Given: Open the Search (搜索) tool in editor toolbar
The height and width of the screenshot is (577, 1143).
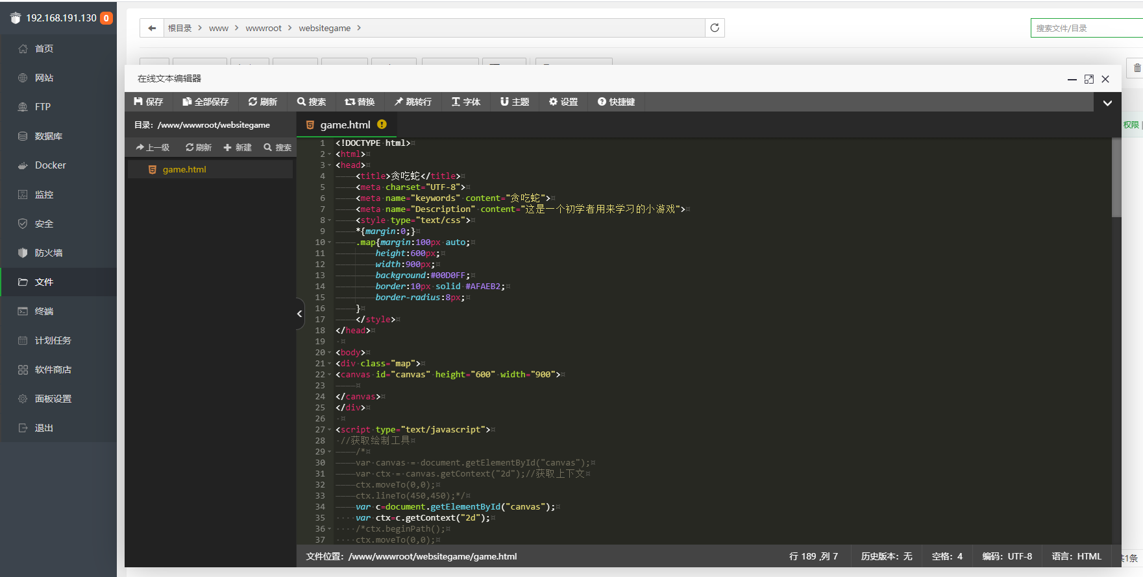Looking at the screenshot, I should [x=311, y=102].
